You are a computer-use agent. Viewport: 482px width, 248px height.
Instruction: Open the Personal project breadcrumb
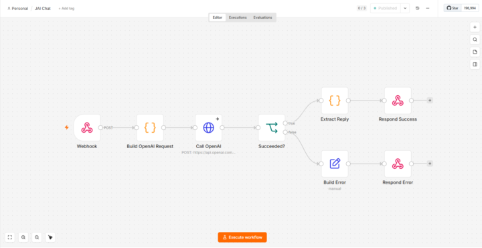[18, 9]
